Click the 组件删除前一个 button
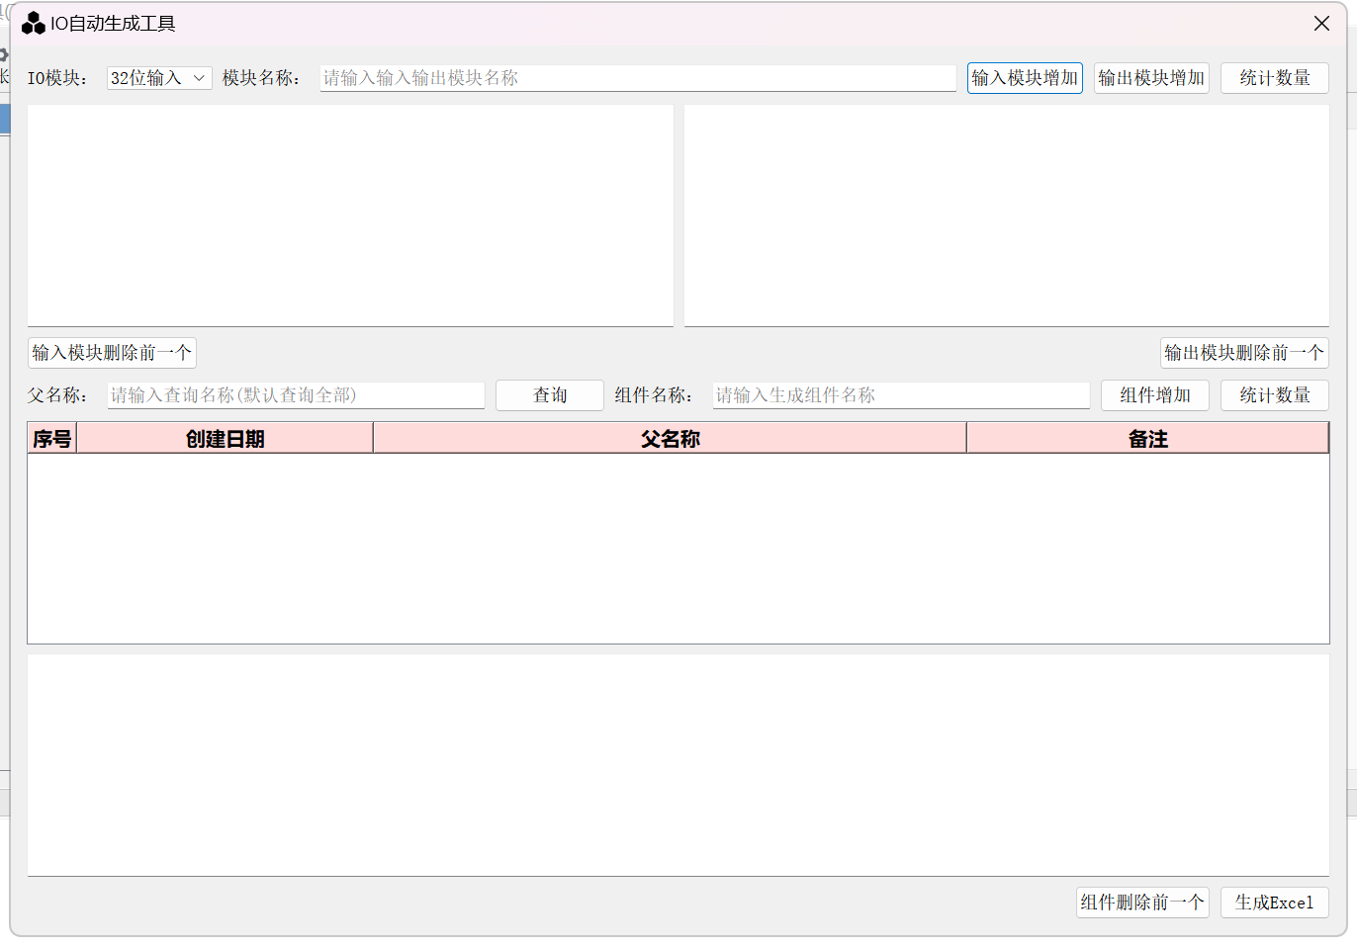1357x946 pixels. 1142,903
